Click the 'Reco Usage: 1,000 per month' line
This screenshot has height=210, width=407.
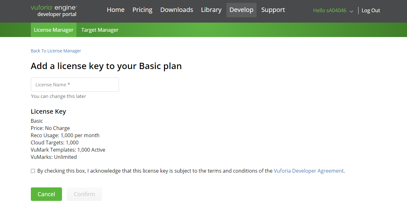65,135
